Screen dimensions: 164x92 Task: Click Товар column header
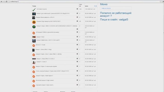click(x=34, y=6)
